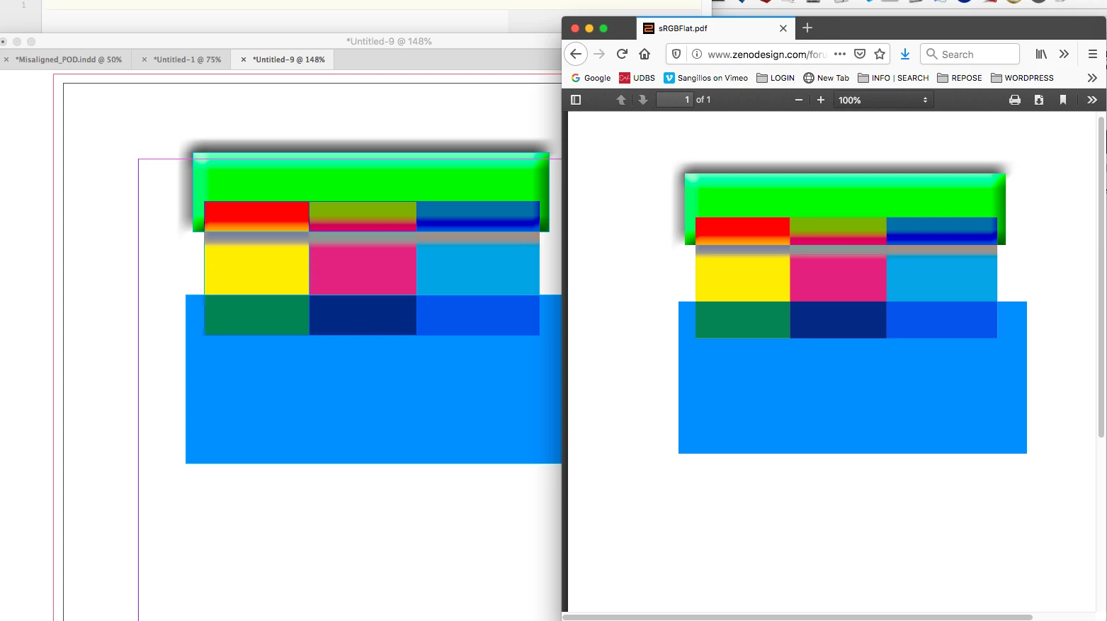Expand the INFO | SEARCH bookmarks folder
The width and height of the screenshot is (1107, 621).
click(x=893, y=78)
